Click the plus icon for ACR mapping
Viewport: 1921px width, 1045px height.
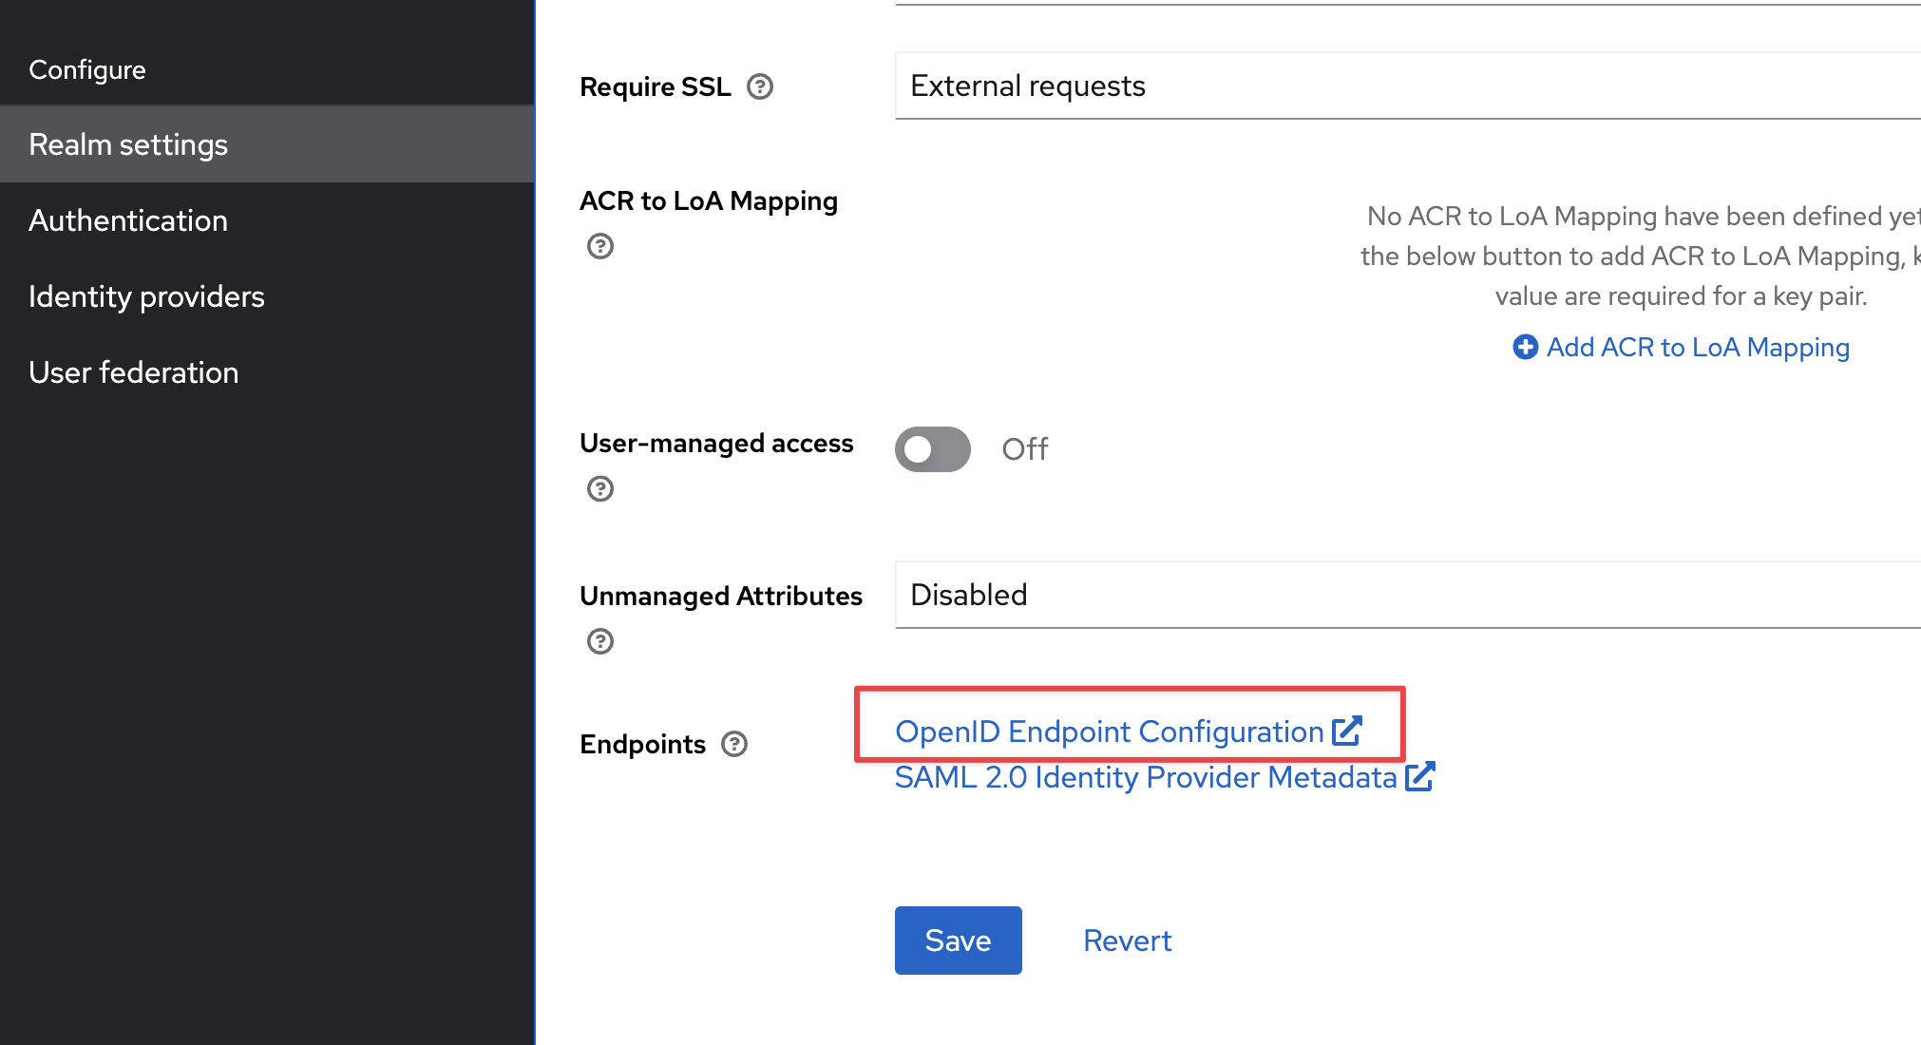1526,347
